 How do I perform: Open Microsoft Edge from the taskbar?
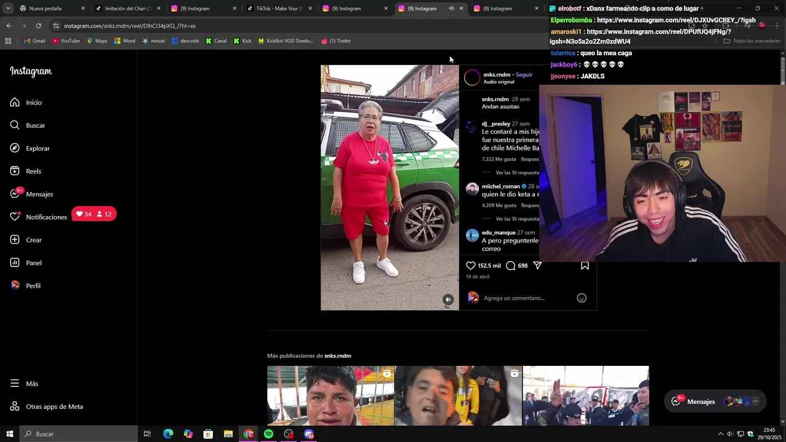pos(168,434)
